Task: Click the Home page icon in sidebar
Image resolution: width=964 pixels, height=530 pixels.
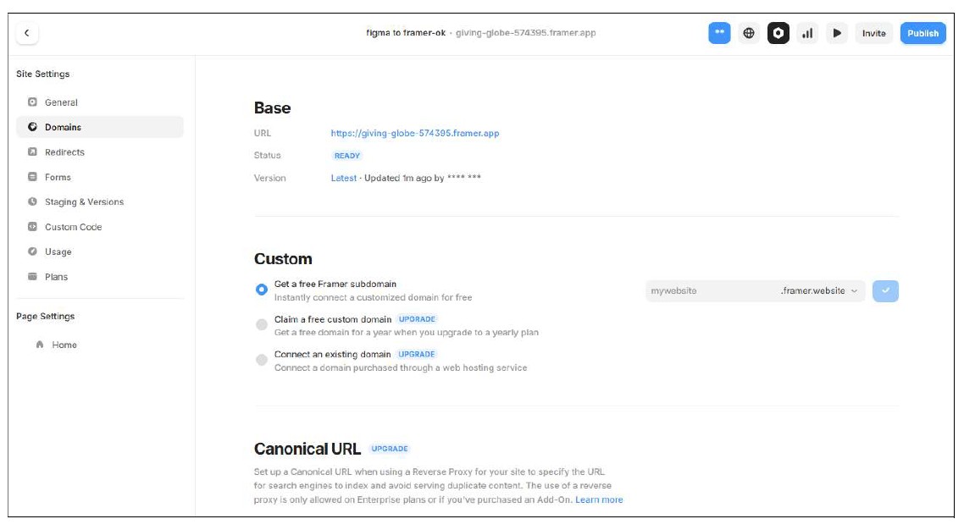Action: [x=40, y=345]
